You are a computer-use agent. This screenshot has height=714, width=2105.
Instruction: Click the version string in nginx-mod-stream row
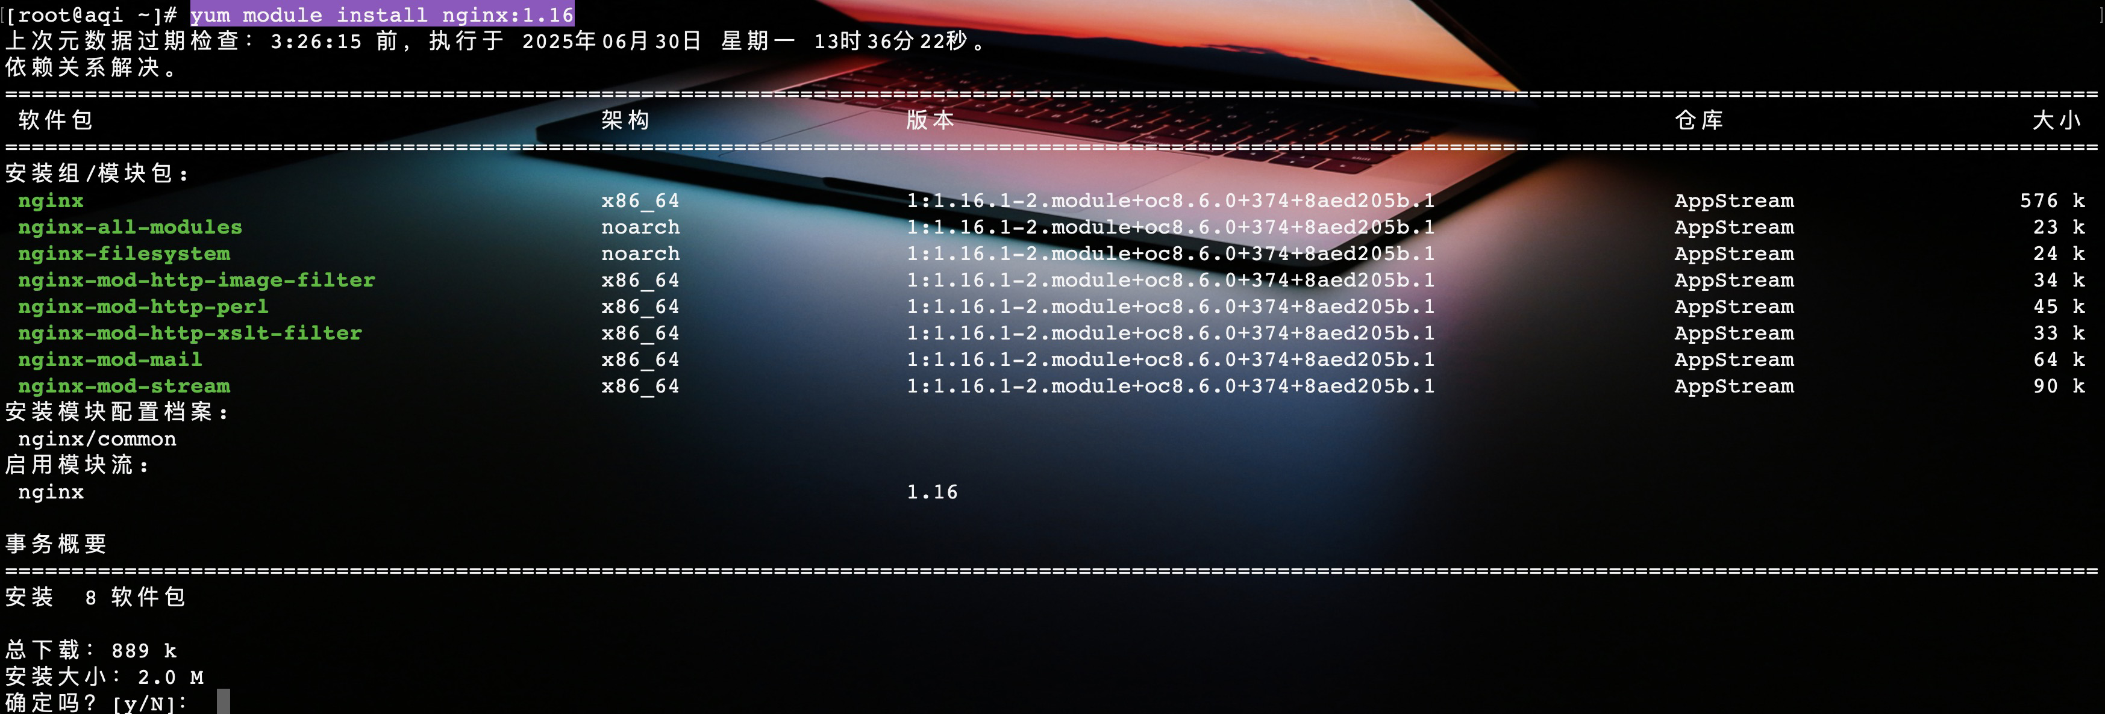coord(1170,385)
